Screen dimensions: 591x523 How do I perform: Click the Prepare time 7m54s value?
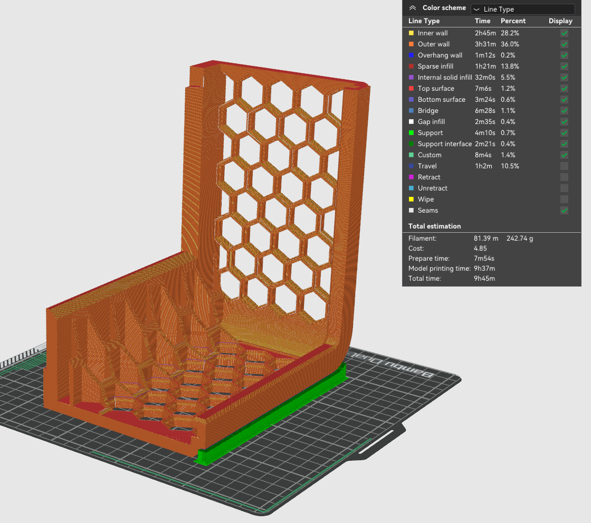[484, 258]
